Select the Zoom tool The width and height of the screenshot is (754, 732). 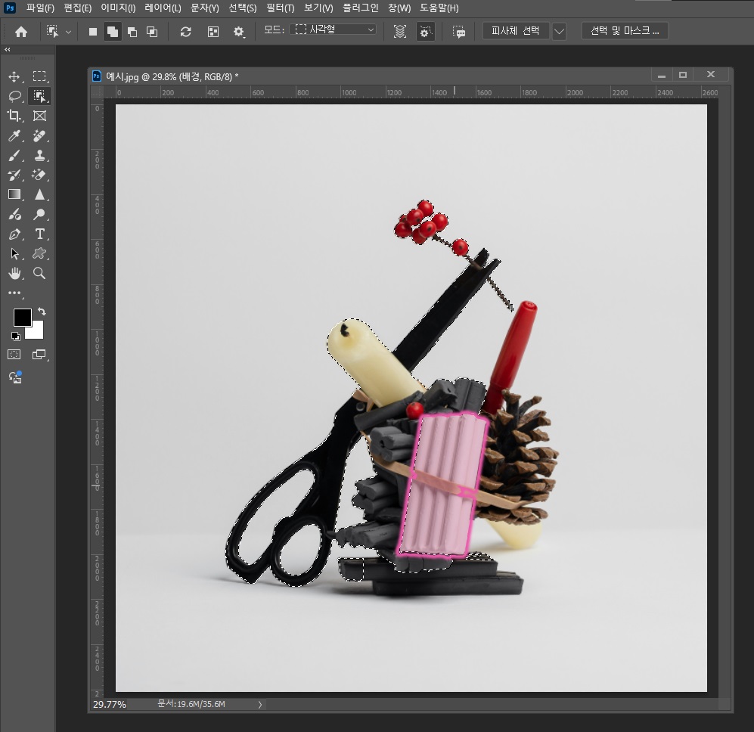(x=39, y=273)
